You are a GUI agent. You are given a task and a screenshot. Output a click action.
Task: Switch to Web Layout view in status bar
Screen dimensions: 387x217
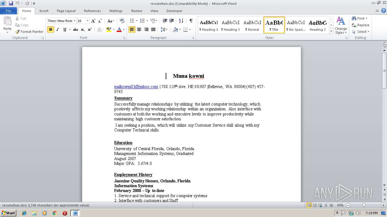pyautogui.click(x=320, y=205)
